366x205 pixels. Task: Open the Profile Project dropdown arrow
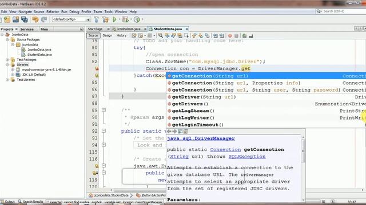142,19
